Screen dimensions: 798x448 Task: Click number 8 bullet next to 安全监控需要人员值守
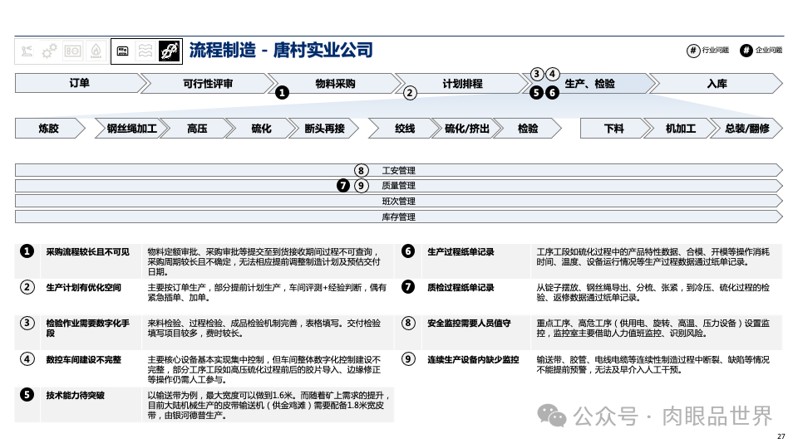(408, 323)
